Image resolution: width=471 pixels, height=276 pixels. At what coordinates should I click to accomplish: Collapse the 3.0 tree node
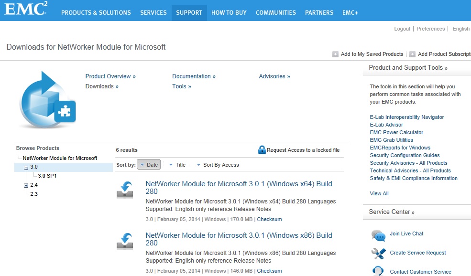(x=26, y=168)
